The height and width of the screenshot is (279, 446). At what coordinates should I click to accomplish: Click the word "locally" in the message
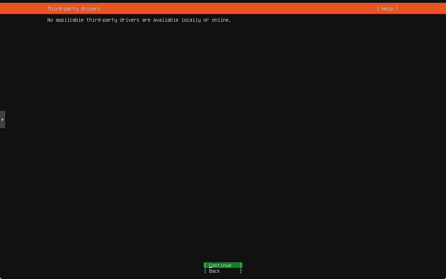(x=191, y=20)
